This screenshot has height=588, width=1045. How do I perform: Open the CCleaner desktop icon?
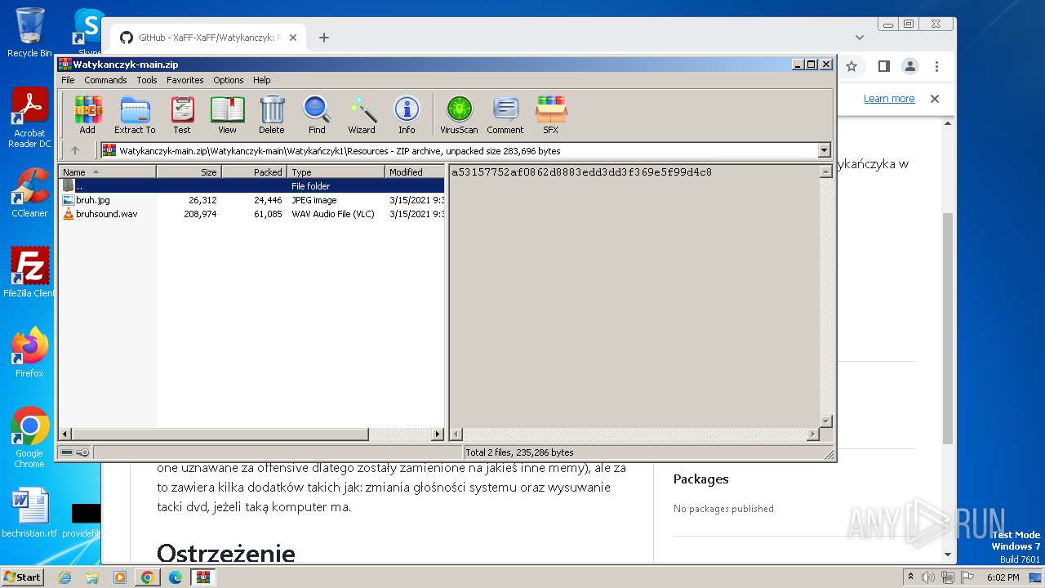point(29,194)
